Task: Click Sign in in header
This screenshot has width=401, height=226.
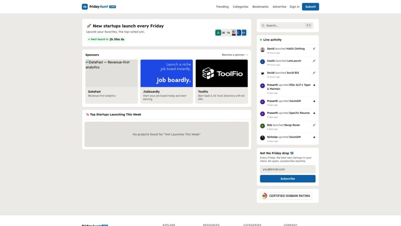Action: point(294,7)
